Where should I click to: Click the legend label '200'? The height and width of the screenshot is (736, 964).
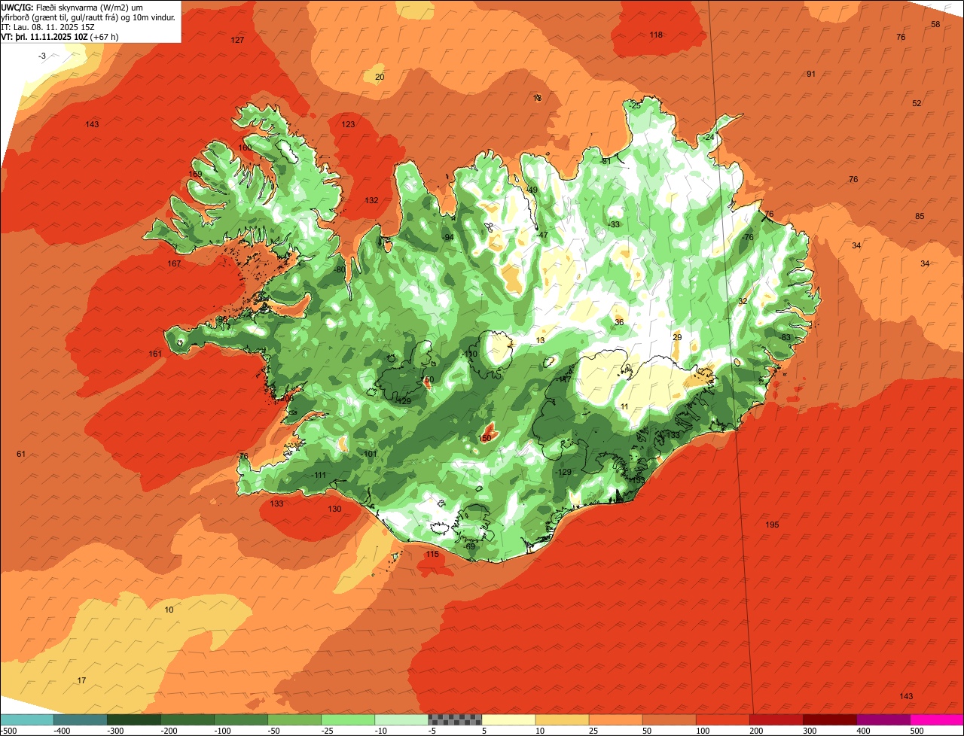pos(758,731)
